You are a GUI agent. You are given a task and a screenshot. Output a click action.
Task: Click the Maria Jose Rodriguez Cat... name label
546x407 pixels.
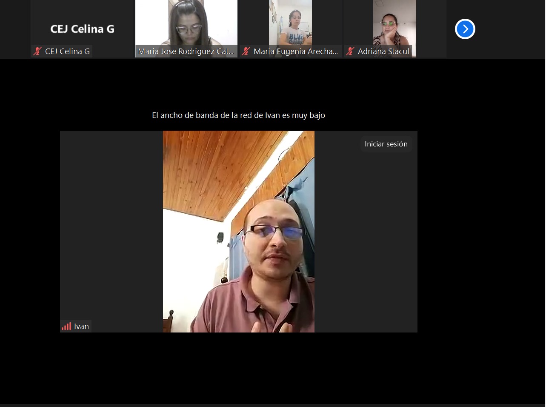click(186, 52)
